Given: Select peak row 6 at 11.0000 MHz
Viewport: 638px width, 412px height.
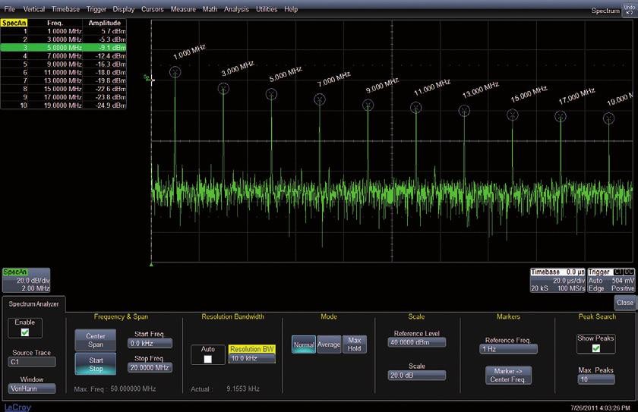Looking at the screenshot, I should point(64,72).
